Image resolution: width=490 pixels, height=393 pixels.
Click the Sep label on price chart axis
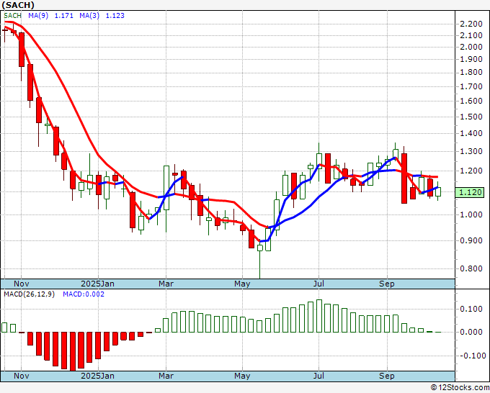click(x=387, y=284)
